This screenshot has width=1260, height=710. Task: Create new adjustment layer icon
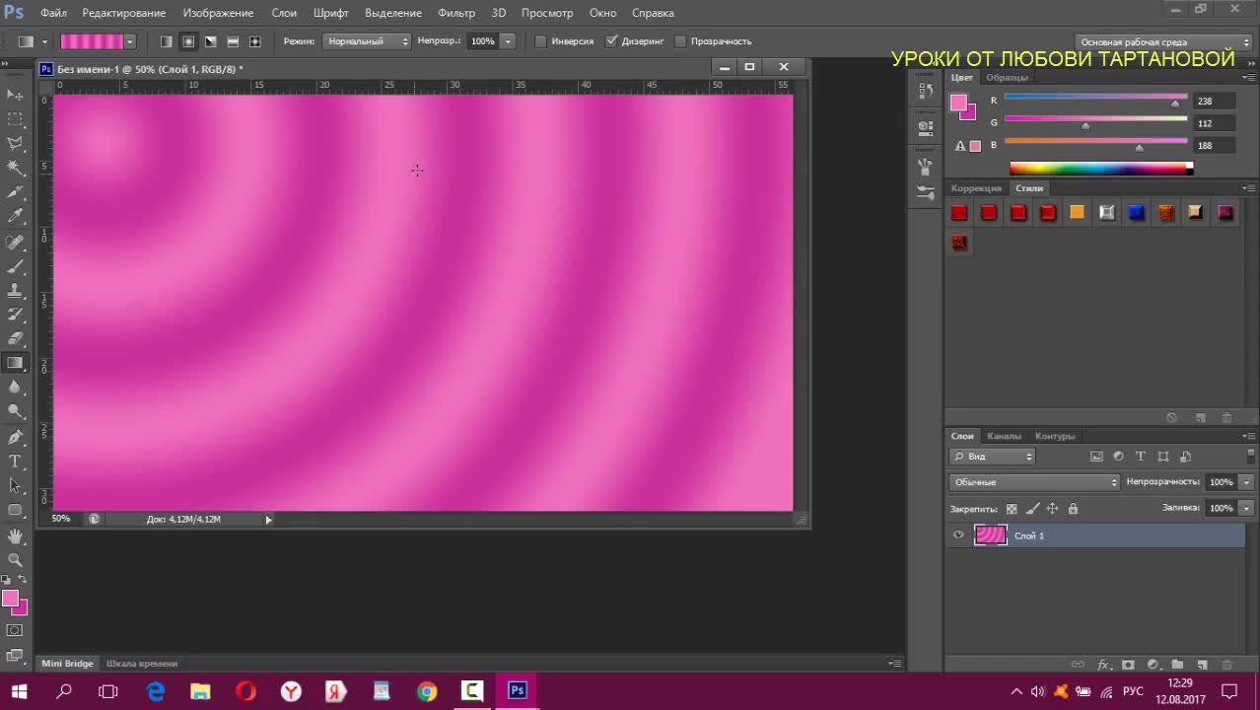pyautogui.click(x=1153, y=665)
